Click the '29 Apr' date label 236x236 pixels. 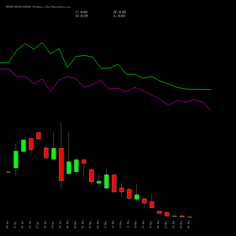point(52,225)
